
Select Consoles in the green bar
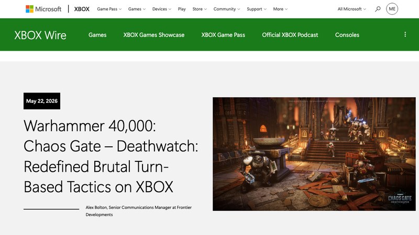click(347, 35)
